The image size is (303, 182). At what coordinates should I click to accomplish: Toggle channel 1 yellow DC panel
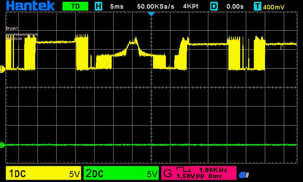pos(43,173)
